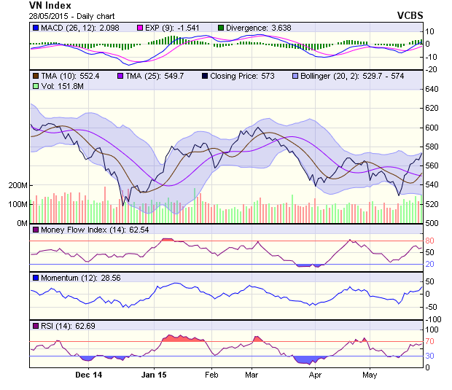Click the Money Flow Index legend marker
452x390 pixels.
click(35, 231)
